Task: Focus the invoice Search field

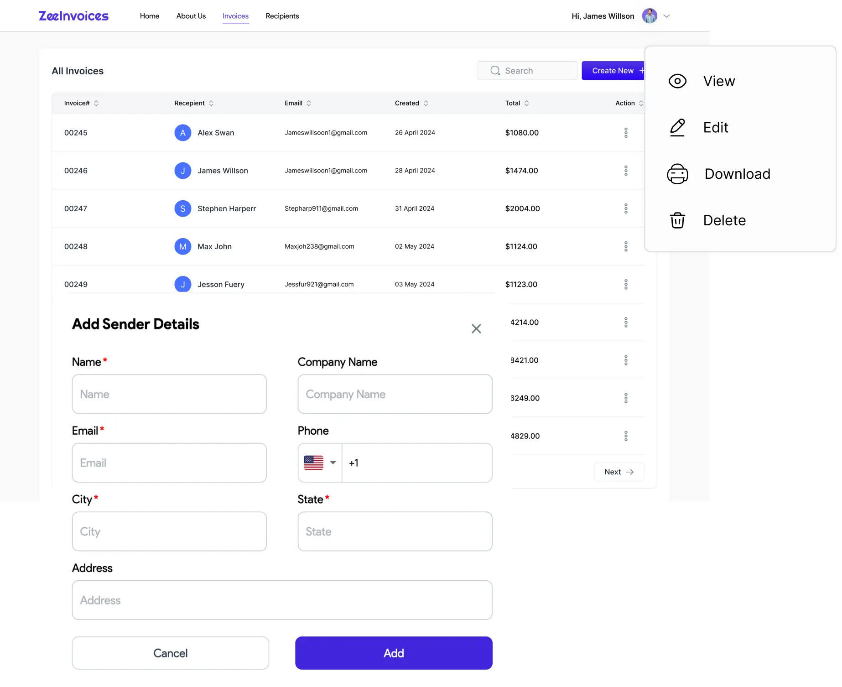Action: click(x=527, y=71)
